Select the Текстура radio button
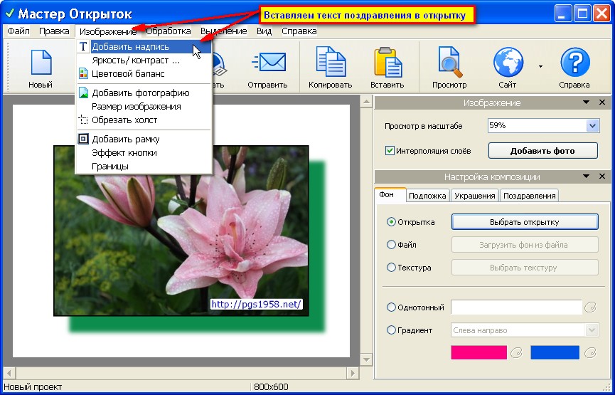Viewport: 615px width, 395px height. pos(391,268)
